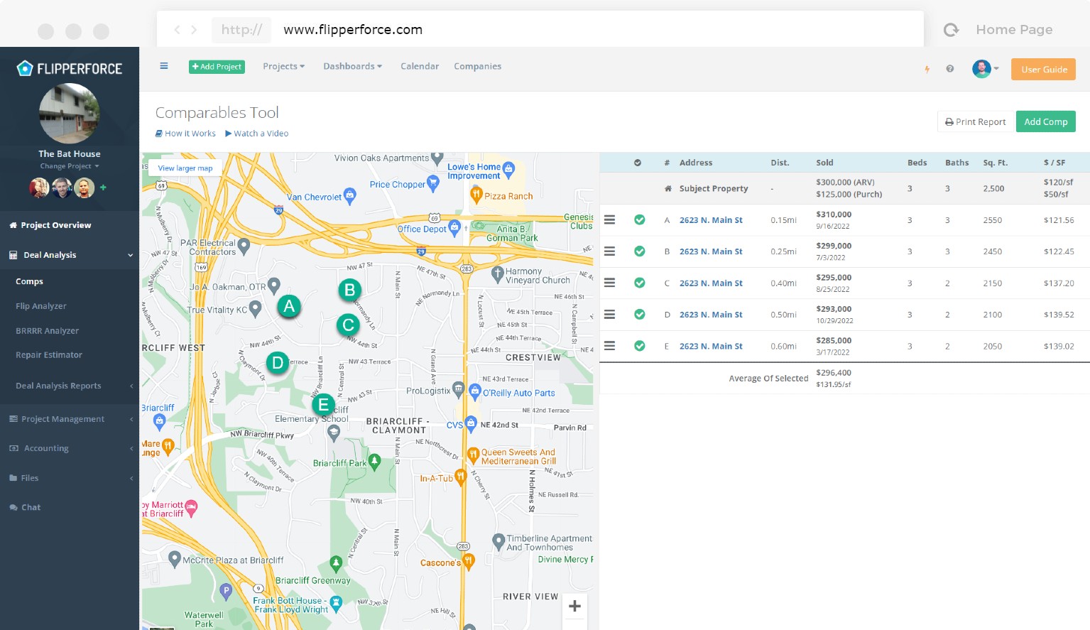The width and height of the screenshot is (1090, 630).
Task: Deselect comp E using its checkmark
Action: point(639,346)
